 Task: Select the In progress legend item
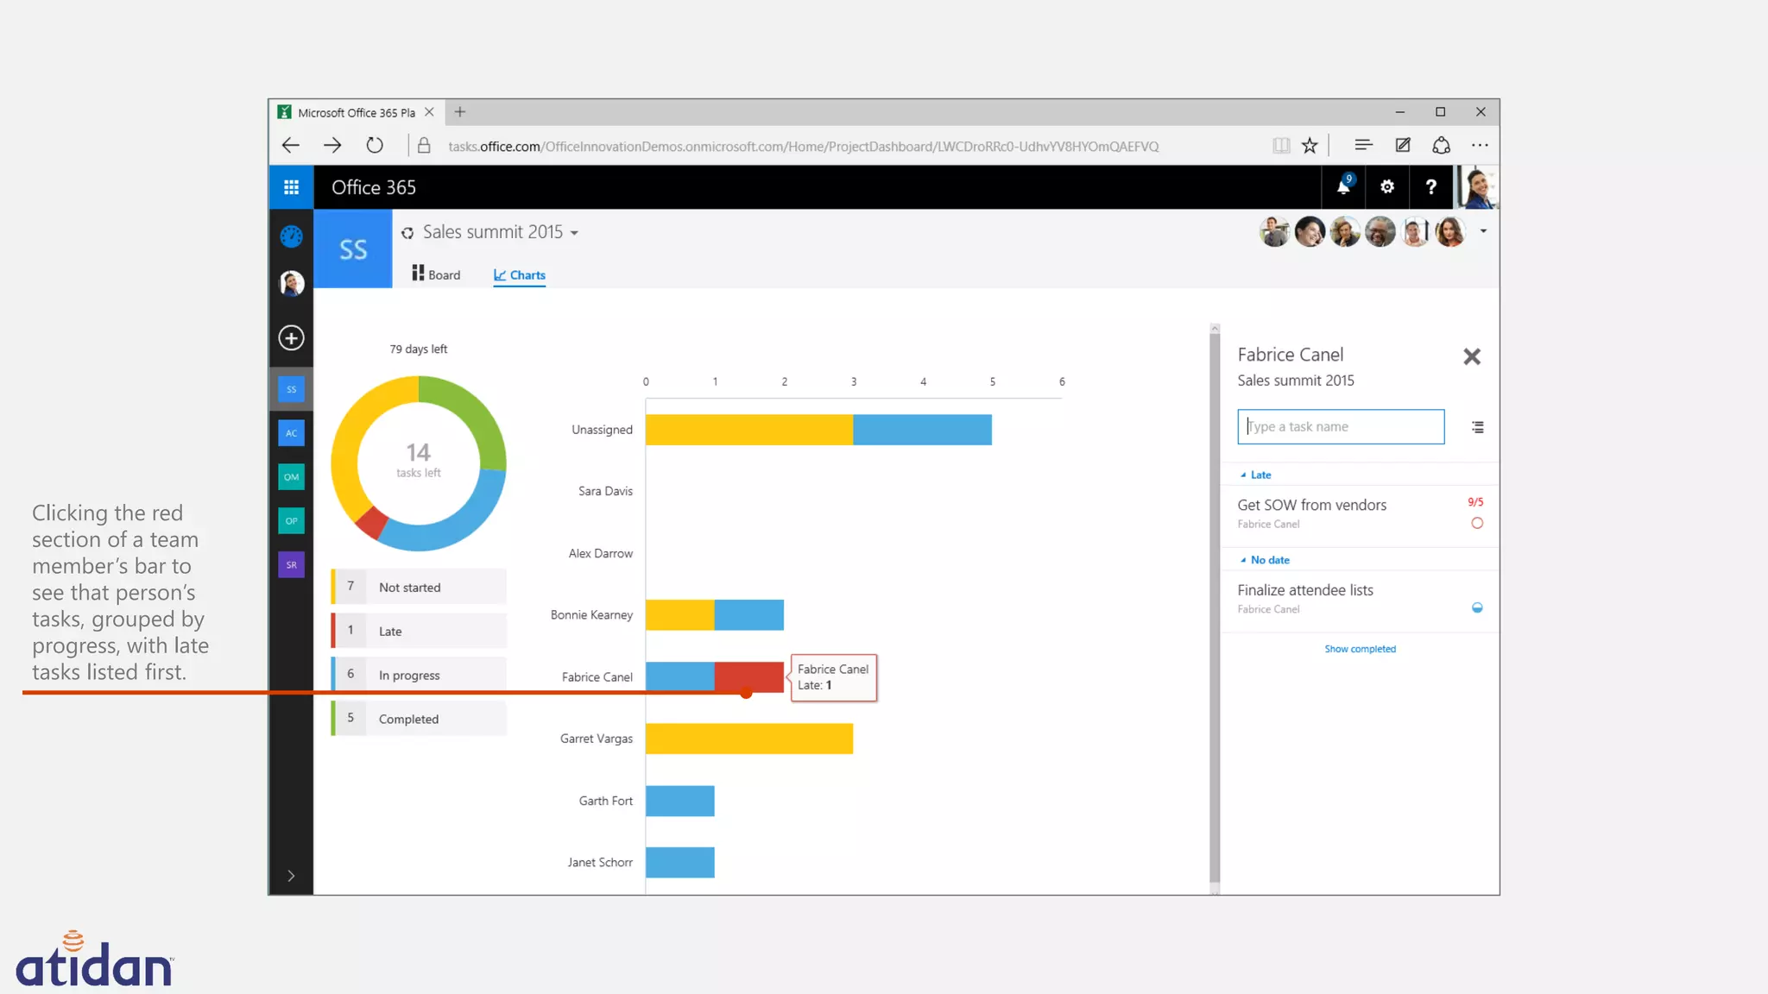click(419, 675)
